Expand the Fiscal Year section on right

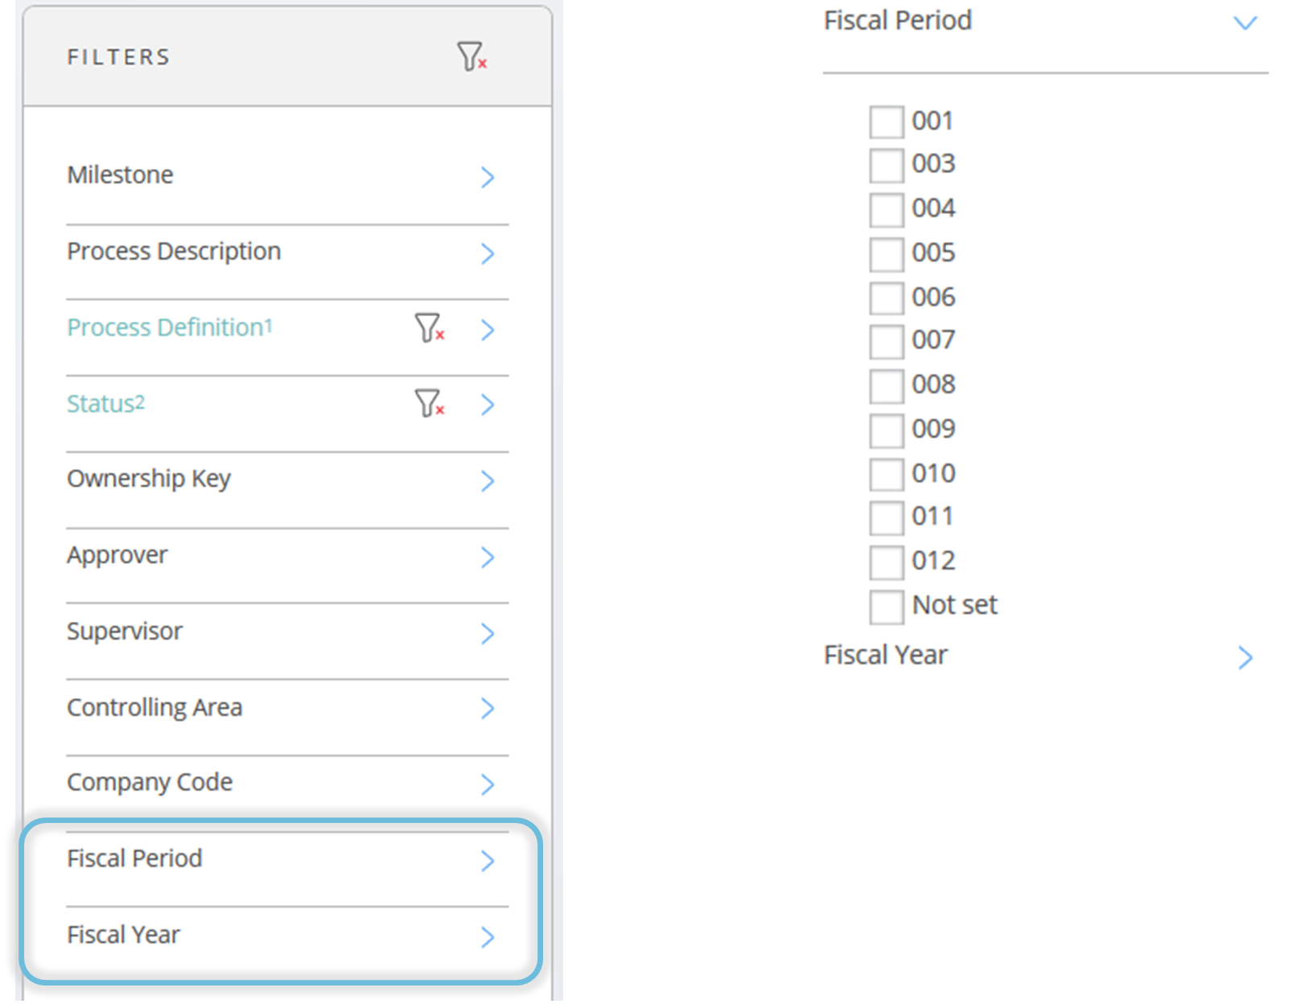pos(1246,658)
